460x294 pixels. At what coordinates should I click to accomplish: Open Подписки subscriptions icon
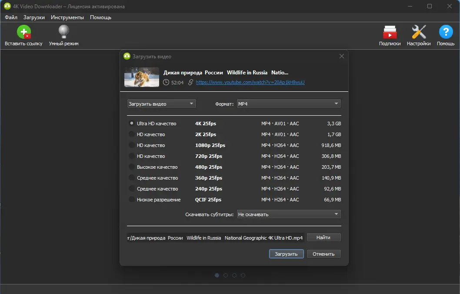tap(390, 32)
